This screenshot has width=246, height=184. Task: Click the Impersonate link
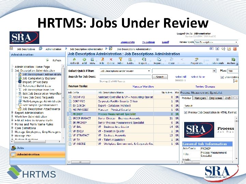pos(127,42)
